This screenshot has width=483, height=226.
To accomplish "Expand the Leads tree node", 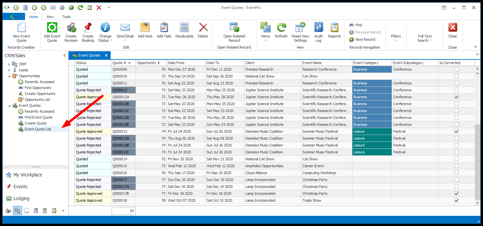I will pos(9,70).
